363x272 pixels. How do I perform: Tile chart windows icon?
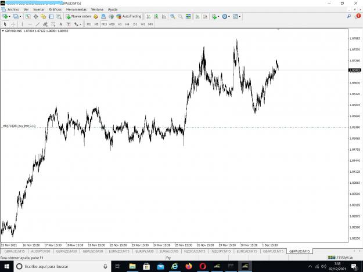[x=188, y=16]
